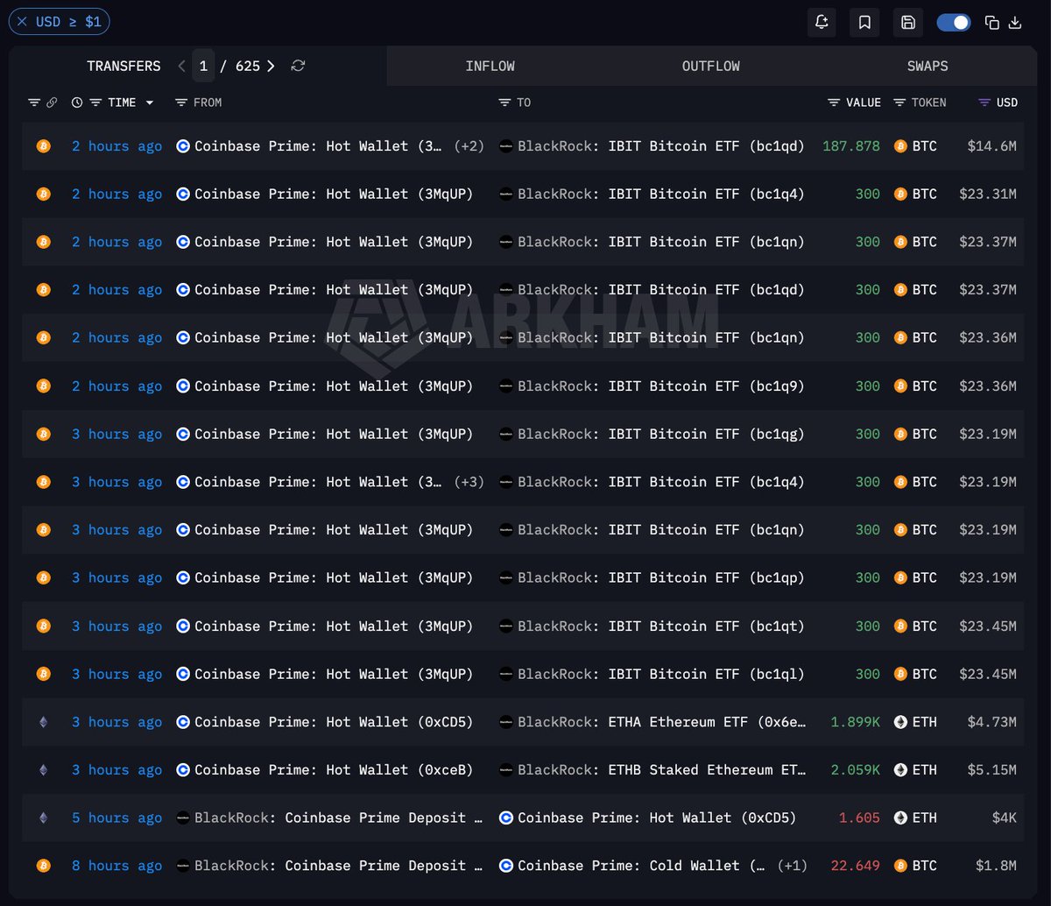Expand the (+2) senders on 187.878 row
1051x906 pixels.
tap(469, 146)
